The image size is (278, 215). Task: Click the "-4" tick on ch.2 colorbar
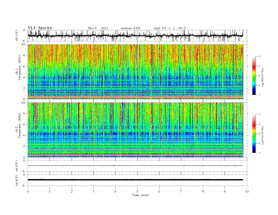coord(259,124)
